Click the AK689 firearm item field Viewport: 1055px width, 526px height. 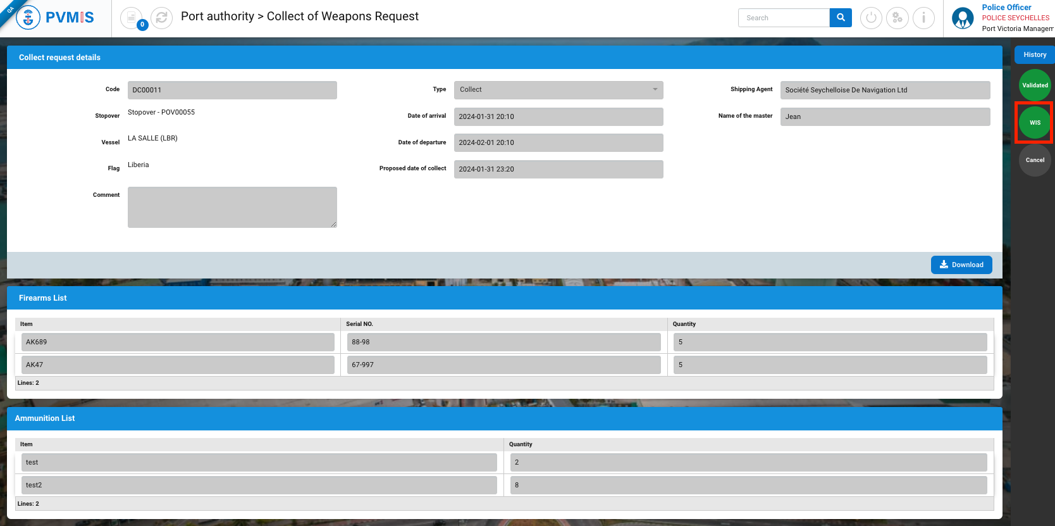[x=178, y=342]
